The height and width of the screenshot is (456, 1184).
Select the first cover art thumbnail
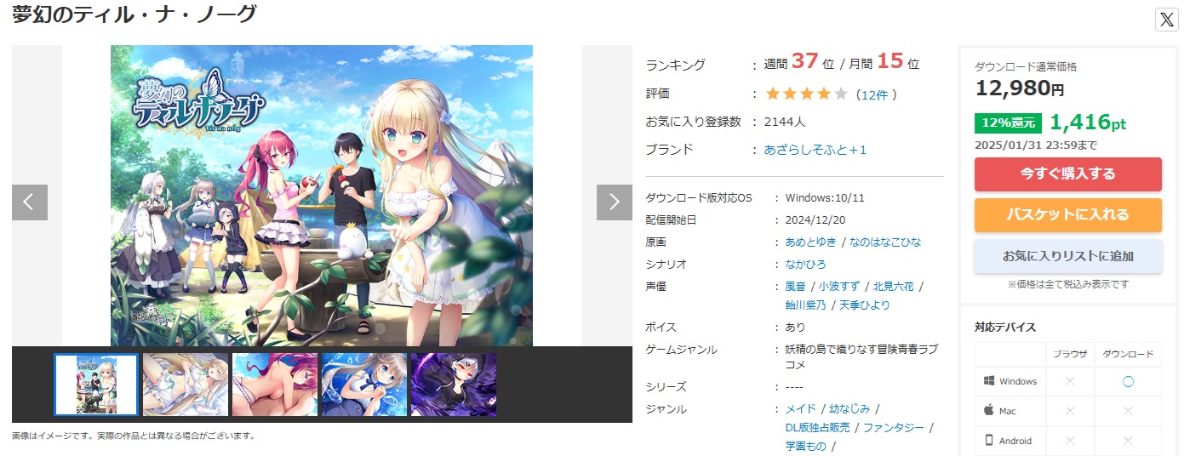point(96,385)
